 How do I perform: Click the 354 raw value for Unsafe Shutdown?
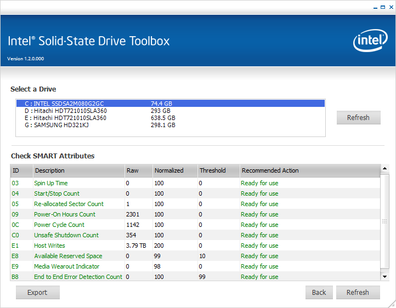tap(131, 235)
